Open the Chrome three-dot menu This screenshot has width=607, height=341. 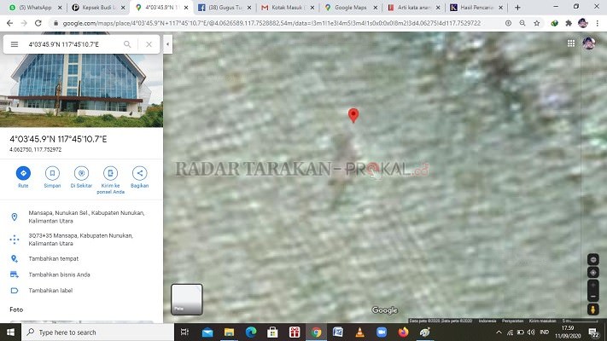598,23
